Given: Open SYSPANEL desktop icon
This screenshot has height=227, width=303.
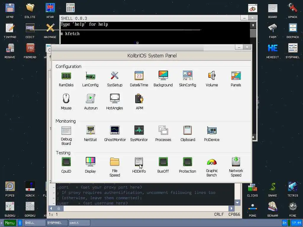Looking at the screenshot, I should (293, 51).
